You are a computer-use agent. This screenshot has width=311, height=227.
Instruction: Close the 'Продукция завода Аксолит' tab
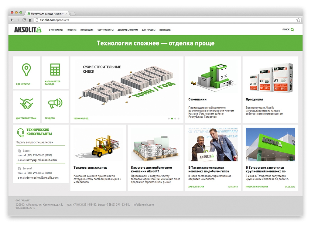pos(66,14)
